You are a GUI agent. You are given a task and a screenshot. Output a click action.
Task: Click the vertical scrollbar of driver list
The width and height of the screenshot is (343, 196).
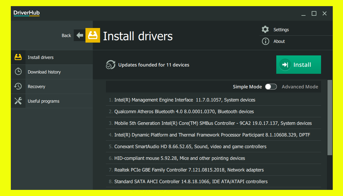330,117
